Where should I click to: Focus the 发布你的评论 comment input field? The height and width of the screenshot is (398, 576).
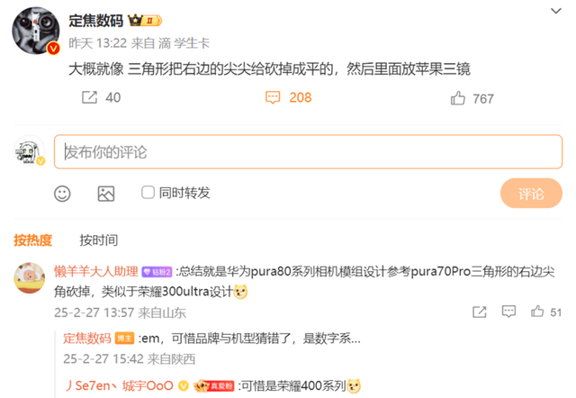click(308, 152)
